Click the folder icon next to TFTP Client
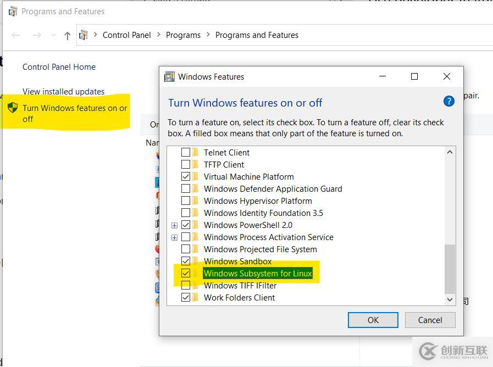 195,164
